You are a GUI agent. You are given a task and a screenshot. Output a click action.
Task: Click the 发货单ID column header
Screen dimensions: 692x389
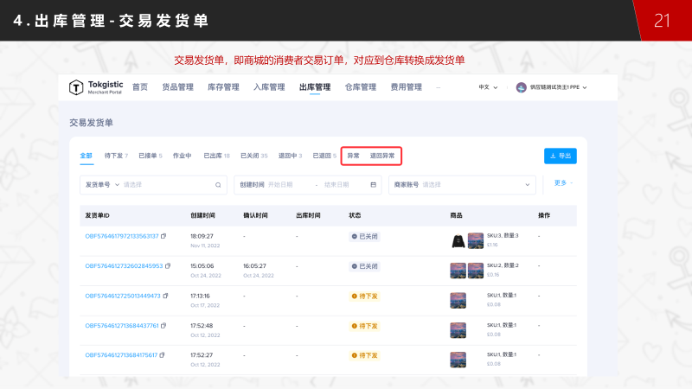pos(97,215)
